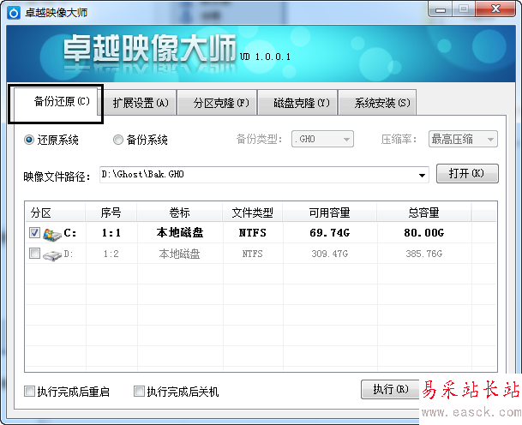Click NTFS in the D: row

(252, 254)
